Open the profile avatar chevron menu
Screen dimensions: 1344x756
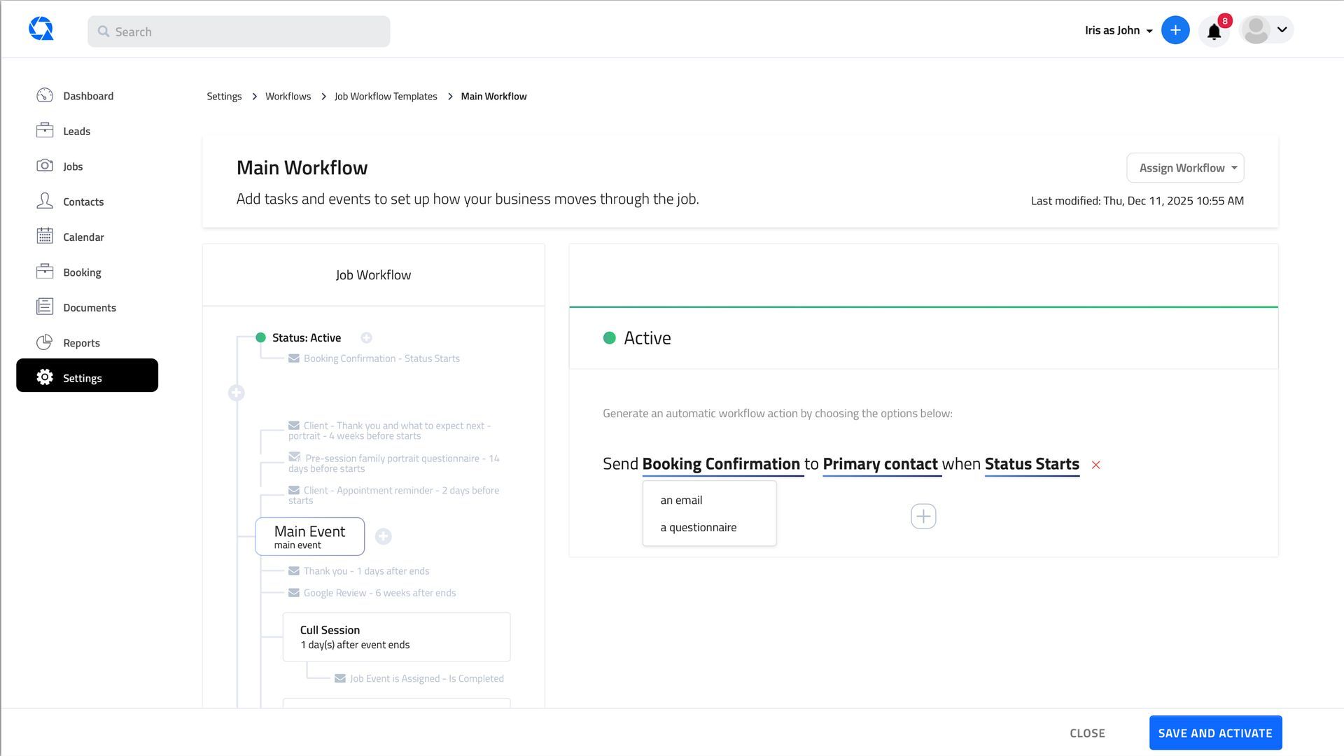pyautogui.click(x=1282, y=30)
